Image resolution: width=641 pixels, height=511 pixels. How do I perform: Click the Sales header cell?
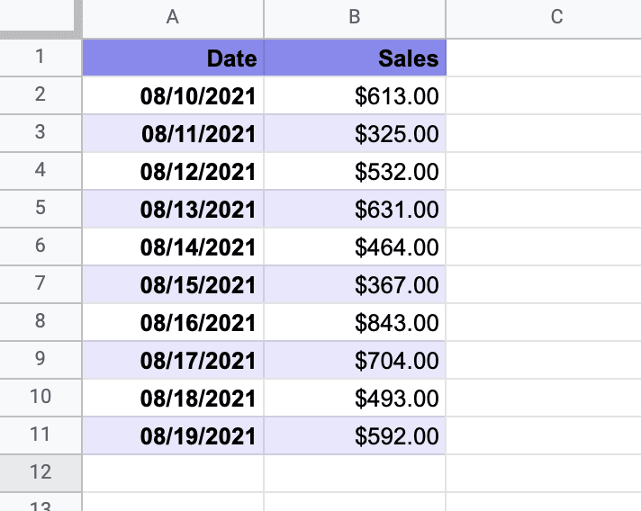coord(355,58)
